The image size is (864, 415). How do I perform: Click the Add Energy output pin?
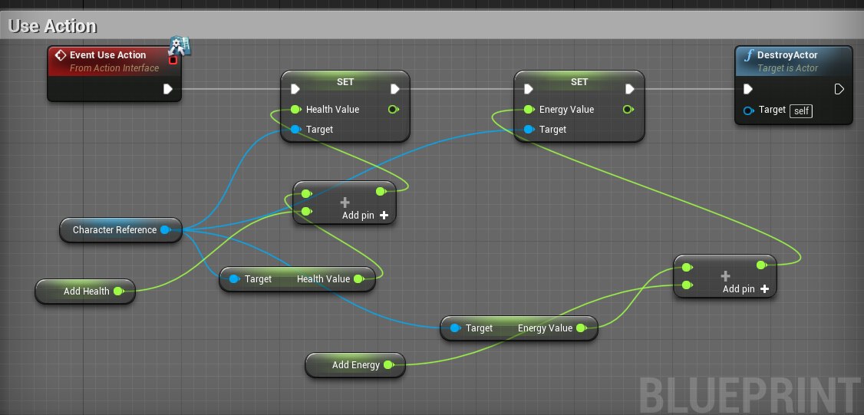[388, 365]
